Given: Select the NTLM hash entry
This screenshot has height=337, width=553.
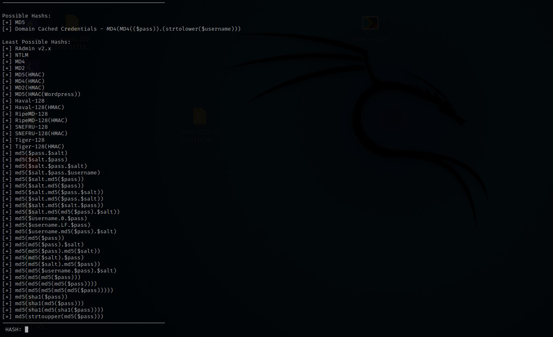Looking at the screenshot, I should [x=22, y=55].
